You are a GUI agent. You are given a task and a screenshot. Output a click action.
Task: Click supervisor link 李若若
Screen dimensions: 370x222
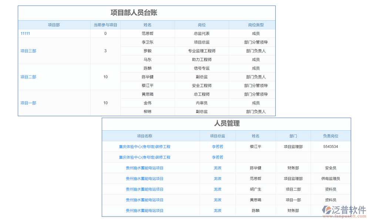(218, 147)
